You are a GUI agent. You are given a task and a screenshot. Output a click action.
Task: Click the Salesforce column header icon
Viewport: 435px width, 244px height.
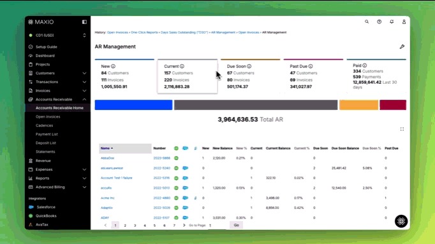pos(186,149)
